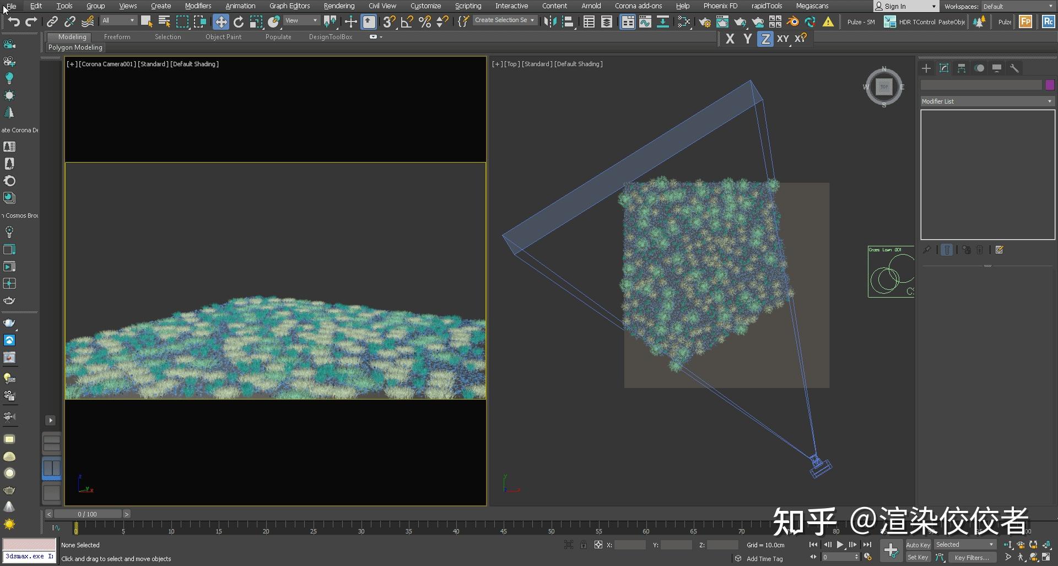Image resolution: width=1058 pixels, height=566 pixels.
Task: Open the Rendering menu
Action: coord(339,6)
